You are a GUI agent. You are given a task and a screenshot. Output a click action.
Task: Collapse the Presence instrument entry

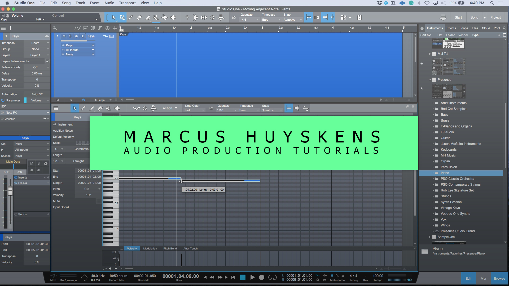click(430, 80)
